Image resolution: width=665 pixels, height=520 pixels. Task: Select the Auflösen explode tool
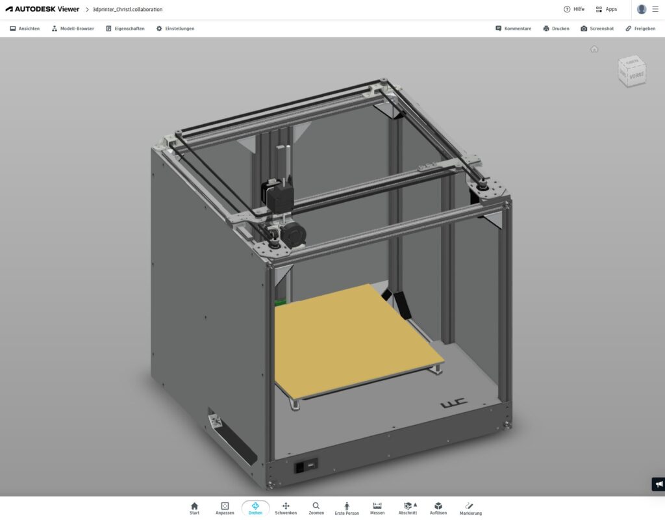pyautogui.click(x=438, y=508)
